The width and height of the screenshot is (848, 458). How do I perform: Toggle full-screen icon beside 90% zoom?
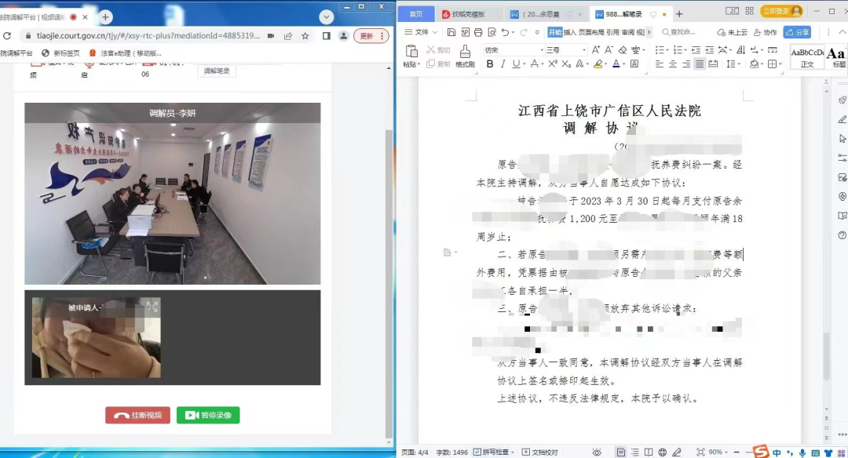[700, 452]
